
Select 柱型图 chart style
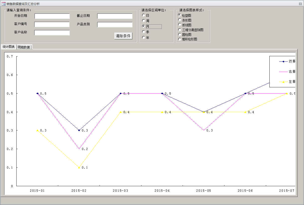pos(180,15)
